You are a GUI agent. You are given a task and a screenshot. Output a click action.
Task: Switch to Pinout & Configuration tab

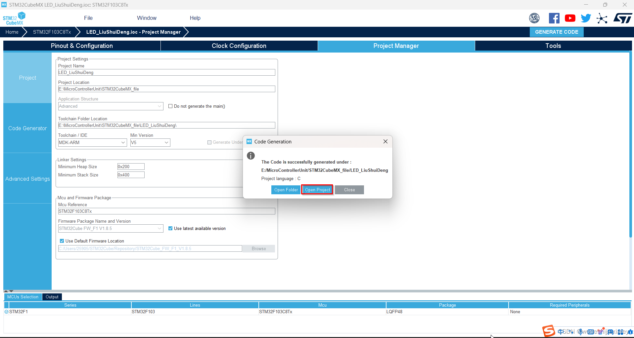click(x=82, y=46)
